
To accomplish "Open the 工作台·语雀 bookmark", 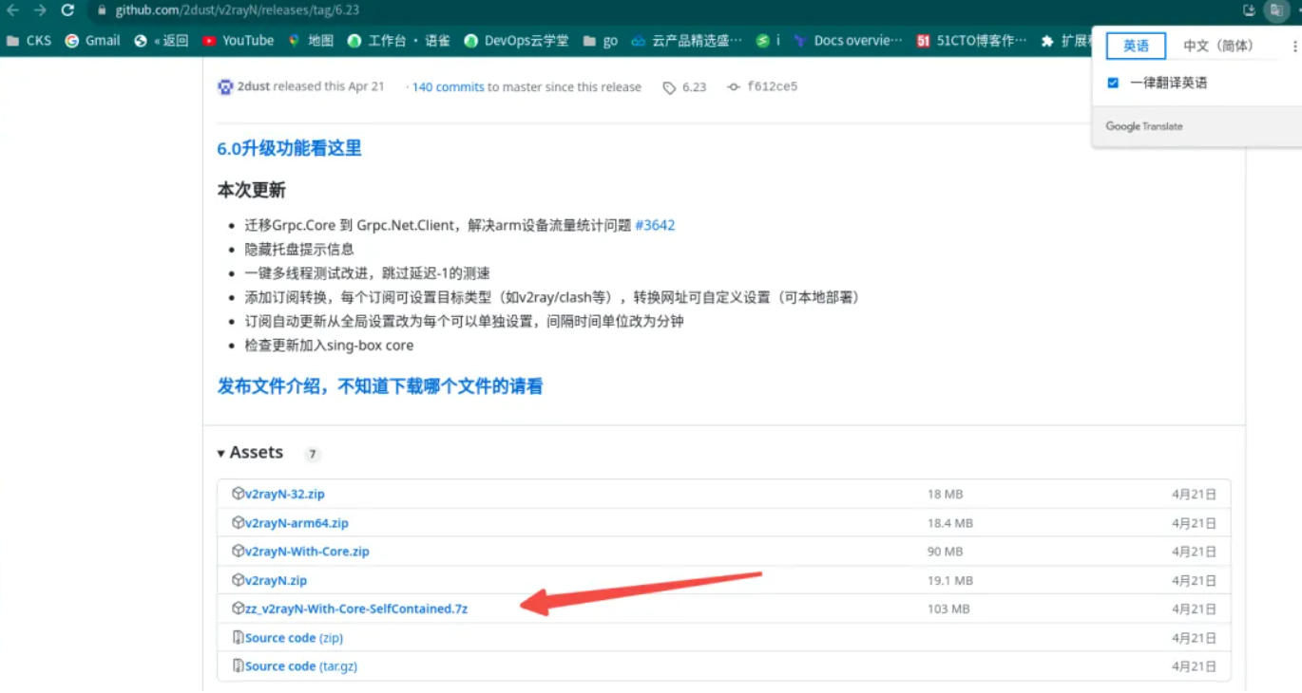I will 399,41.
